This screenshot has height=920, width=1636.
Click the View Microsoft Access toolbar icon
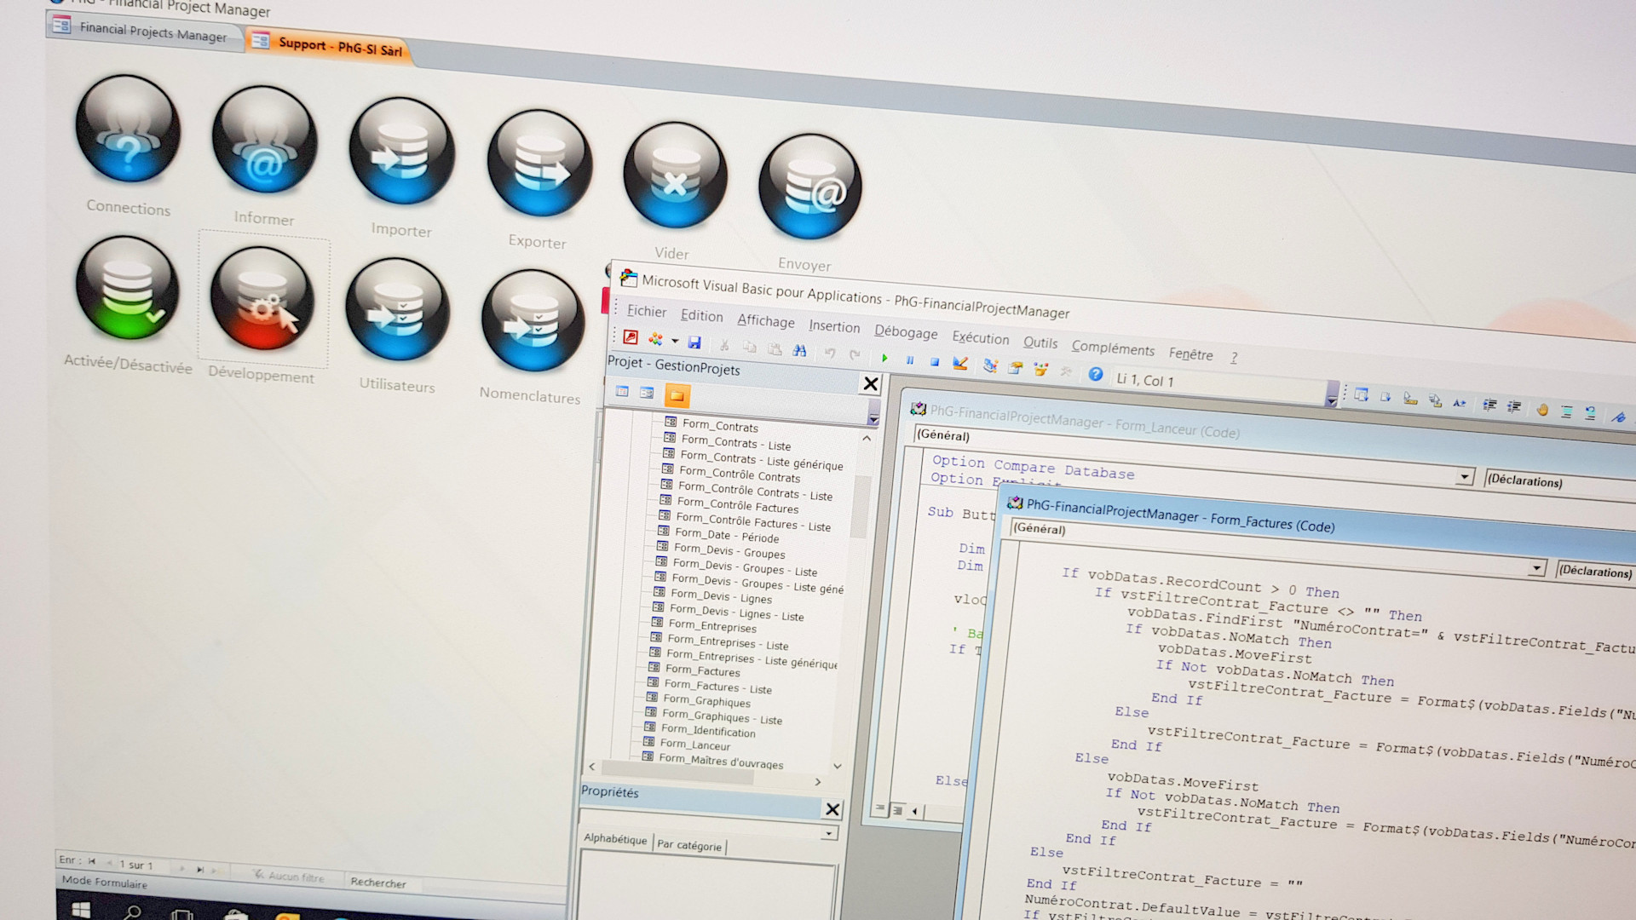click(631, 337)
